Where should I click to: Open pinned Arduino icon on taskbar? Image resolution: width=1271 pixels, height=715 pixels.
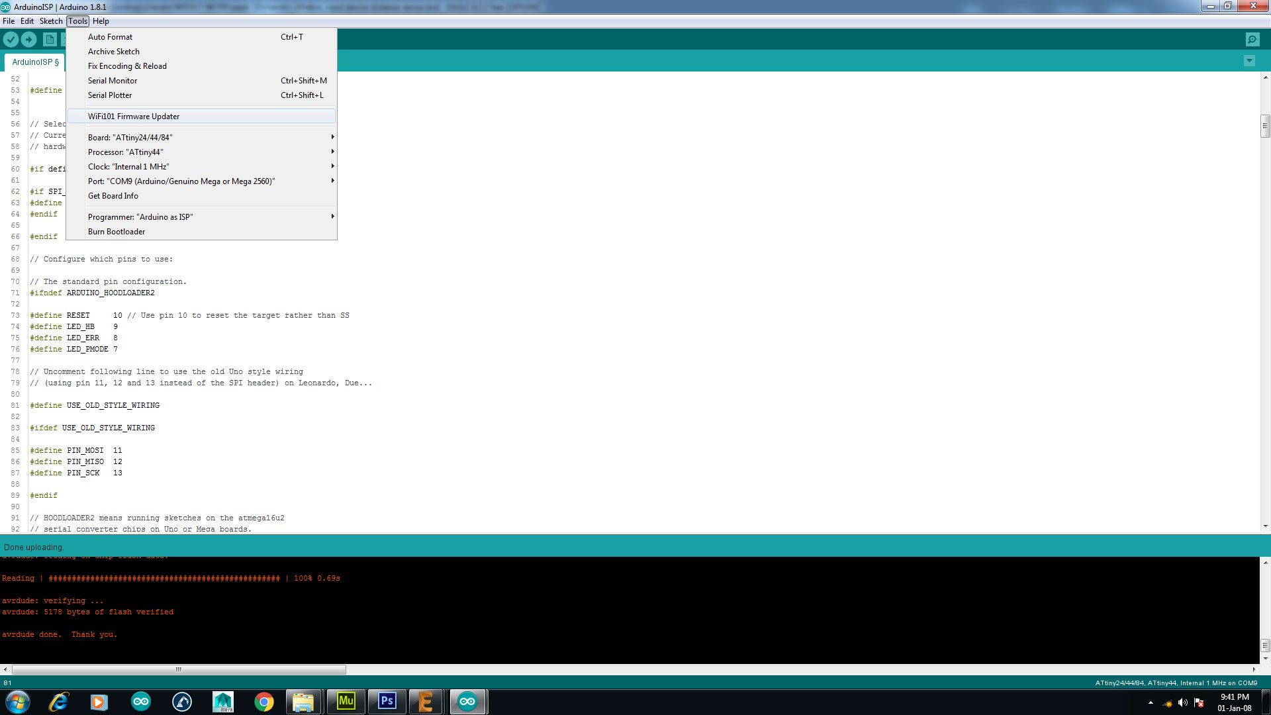click(x=141, y=702)
